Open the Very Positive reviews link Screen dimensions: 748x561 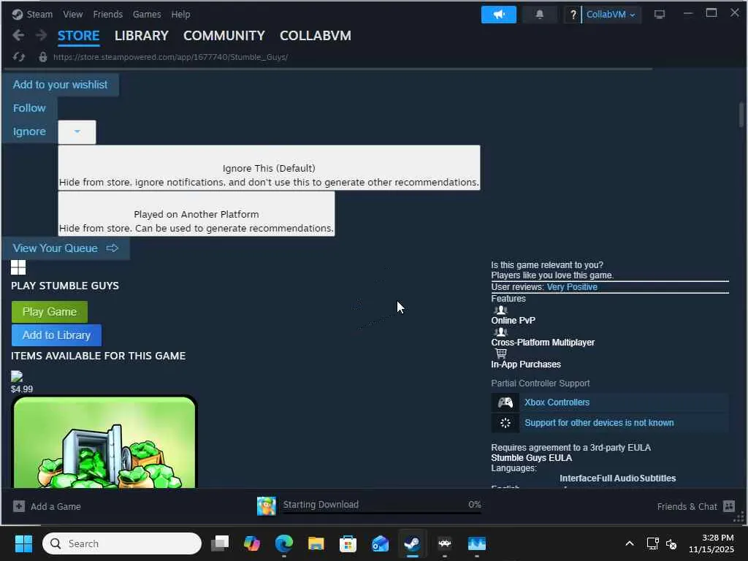click(572, 286)
